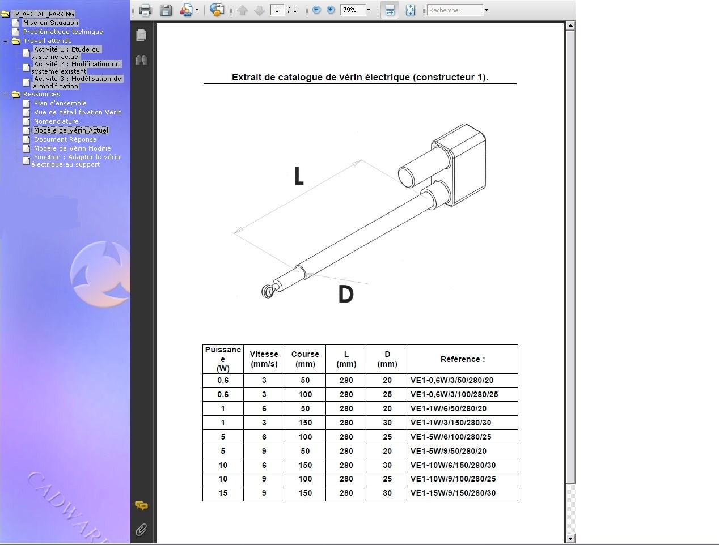This screenshot has height=545, width=719.
Task: Open the Nomenclature document
Action: (x=56, y=121)
